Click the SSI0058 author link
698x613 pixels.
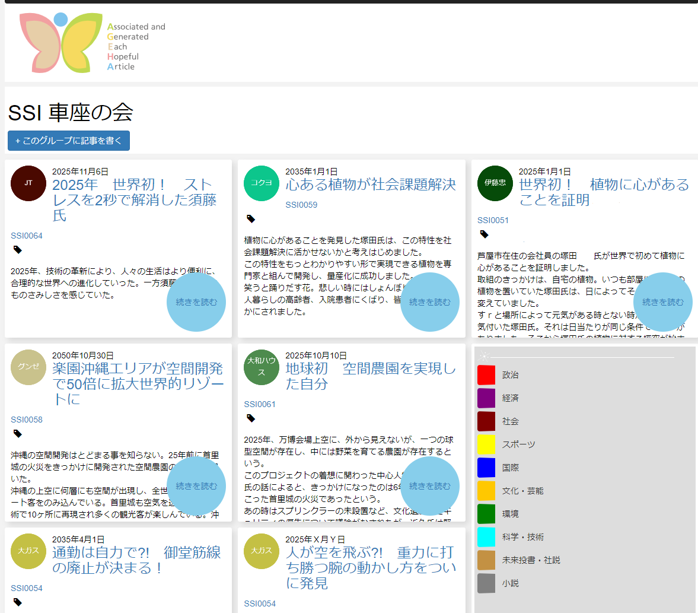point(27,420)
